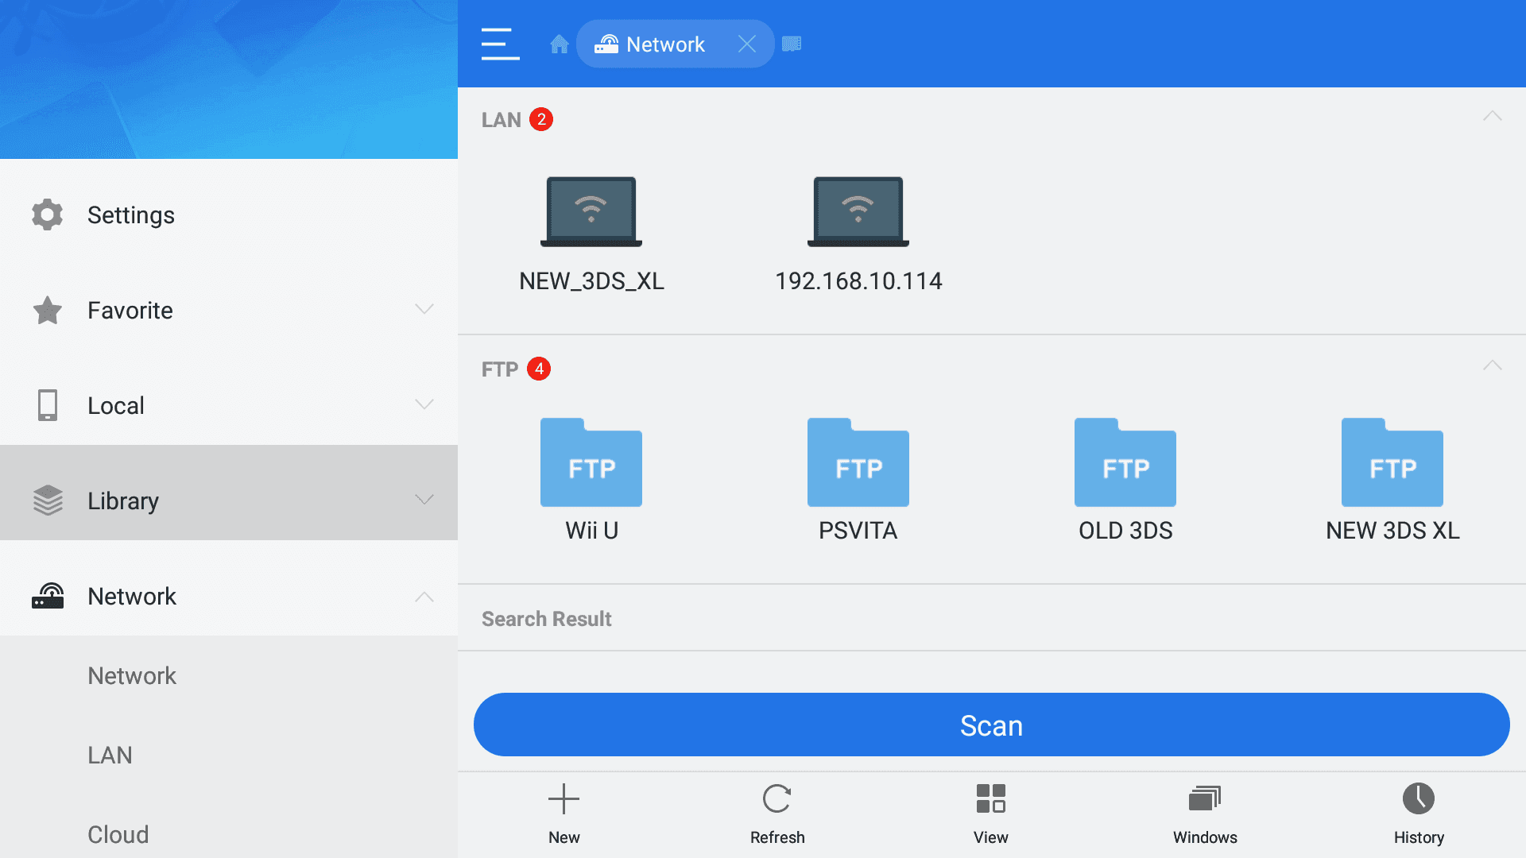Click the LAN section heading text

click(502, 120)
